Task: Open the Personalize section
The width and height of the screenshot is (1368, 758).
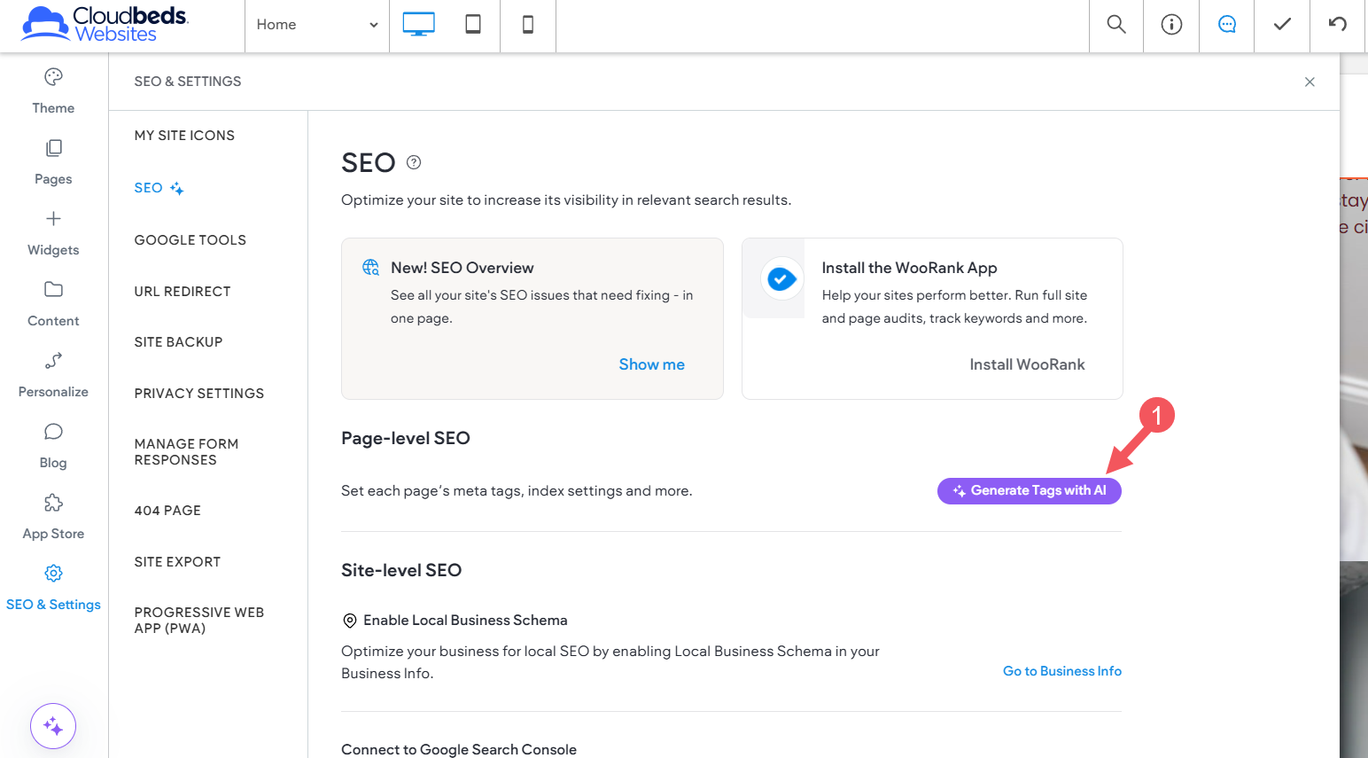Action: click(53, 374)
